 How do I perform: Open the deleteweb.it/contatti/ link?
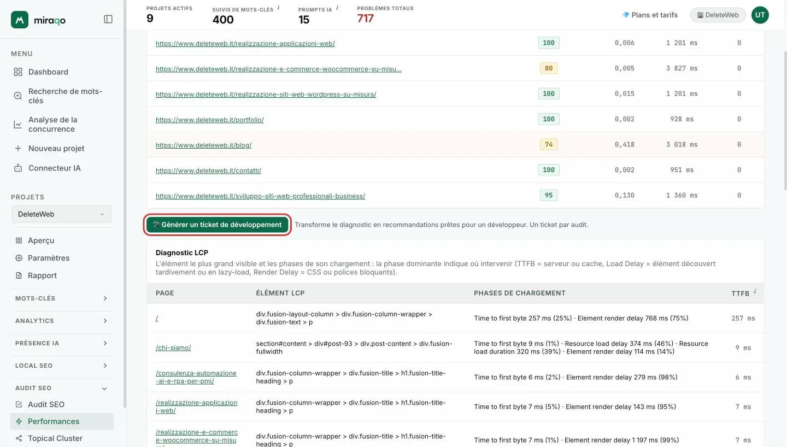click(208, 170)
